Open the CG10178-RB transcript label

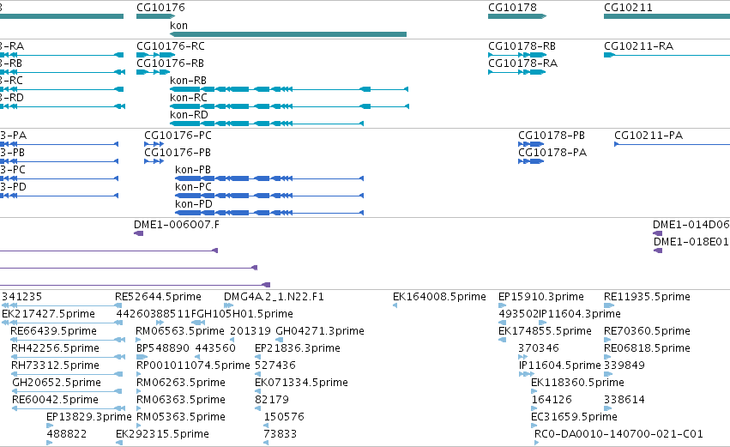click(x=522, y=46)
